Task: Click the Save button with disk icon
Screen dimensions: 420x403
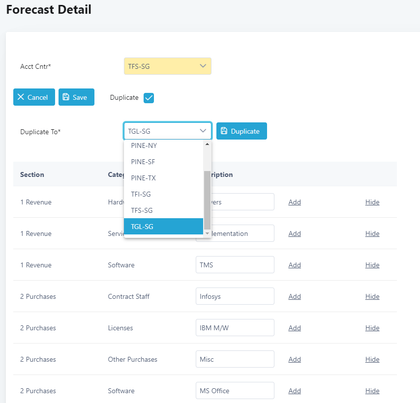Action: pos(76,97)
